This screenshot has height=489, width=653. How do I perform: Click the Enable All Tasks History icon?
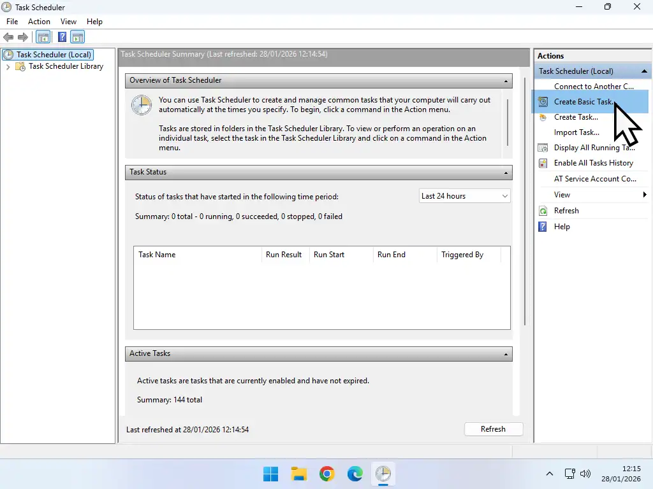click(543, 163)
